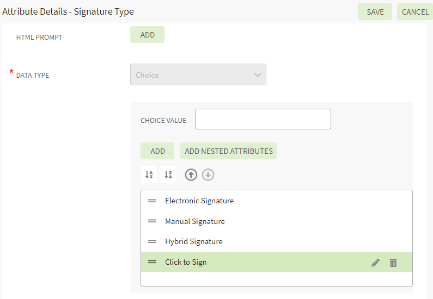Grab the Electronic Signature drag handle
The image size is (433, 299).
152,201
